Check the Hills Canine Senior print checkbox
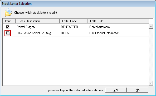Viewport: 156px width, 96px height. (8, 33)
